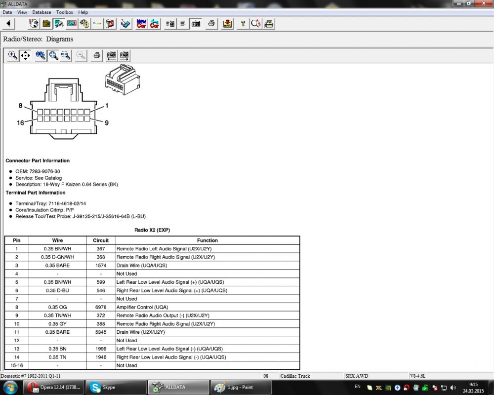Click the camera icon in main toolbar

click(196, 24)
